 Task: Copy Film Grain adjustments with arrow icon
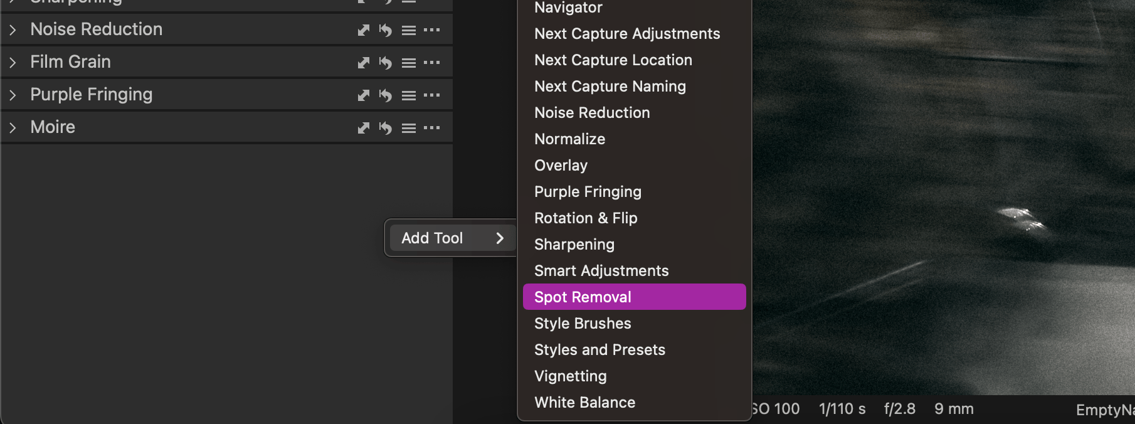tap(363, 63)
